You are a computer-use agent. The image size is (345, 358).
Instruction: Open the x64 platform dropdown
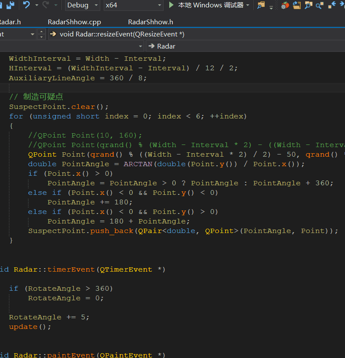point(133,5)
